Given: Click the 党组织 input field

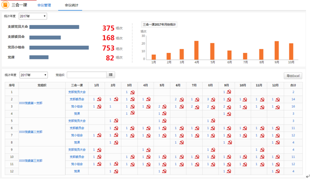Looking at the screenshot, I should [86, 75].
